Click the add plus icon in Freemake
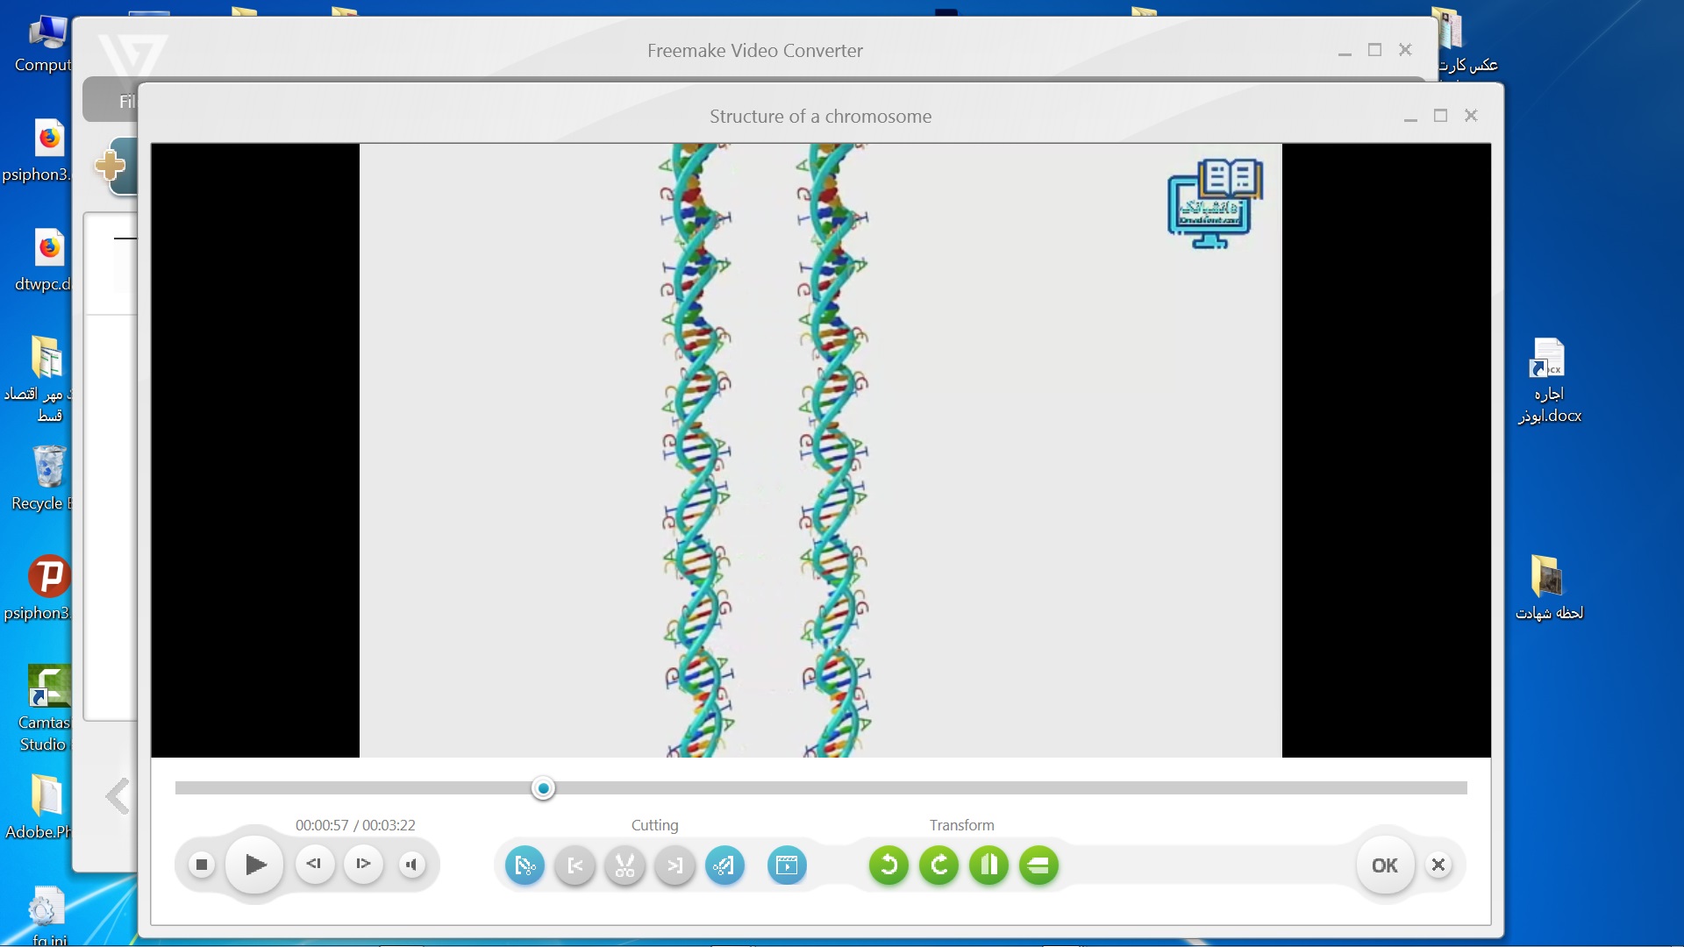The height and width of the screenshot is (947, 1684). pyautogui.click(x=110, y=165)
